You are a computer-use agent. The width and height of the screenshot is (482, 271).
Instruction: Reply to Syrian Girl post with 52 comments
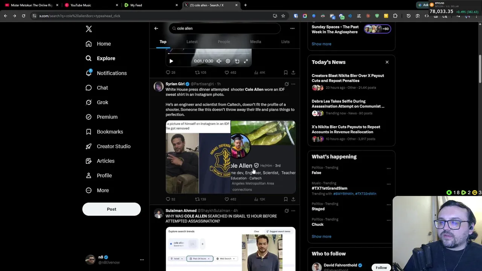click(x=171, y=199)
